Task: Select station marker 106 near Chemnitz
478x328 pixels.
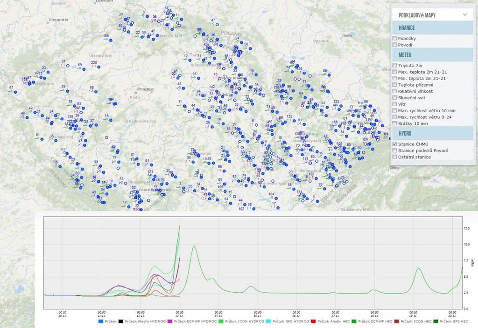Action: [x=111, y=40]
